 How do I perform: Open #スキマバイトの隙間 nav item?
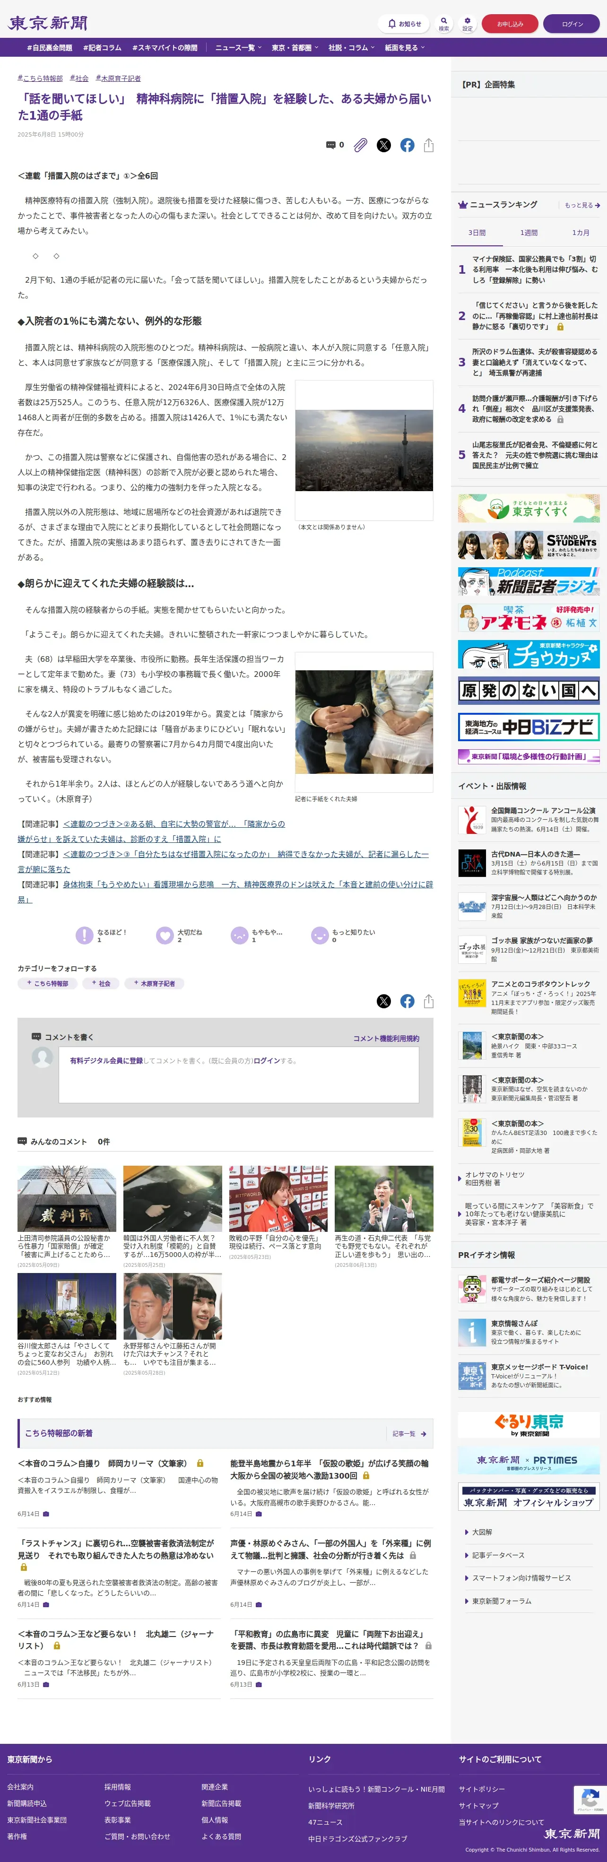pos(164,48)
